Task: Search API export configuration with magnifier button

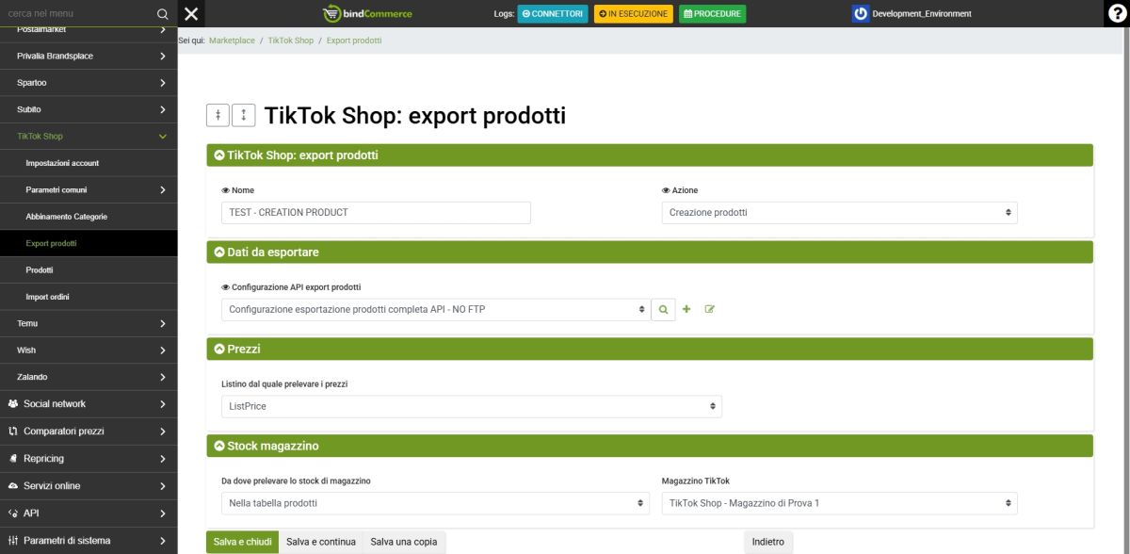Action: point(663,309)
